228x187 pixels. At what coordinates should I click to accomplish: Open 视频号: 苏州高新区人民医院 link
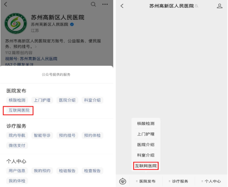[31, 59]
